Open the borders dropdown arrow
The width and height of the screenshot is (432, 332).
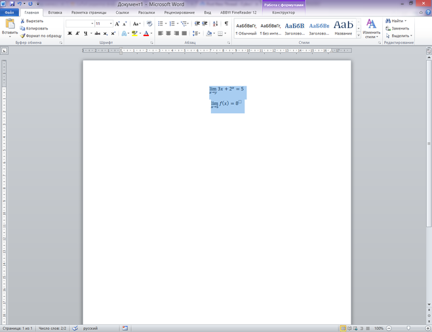tap(226, 33)
